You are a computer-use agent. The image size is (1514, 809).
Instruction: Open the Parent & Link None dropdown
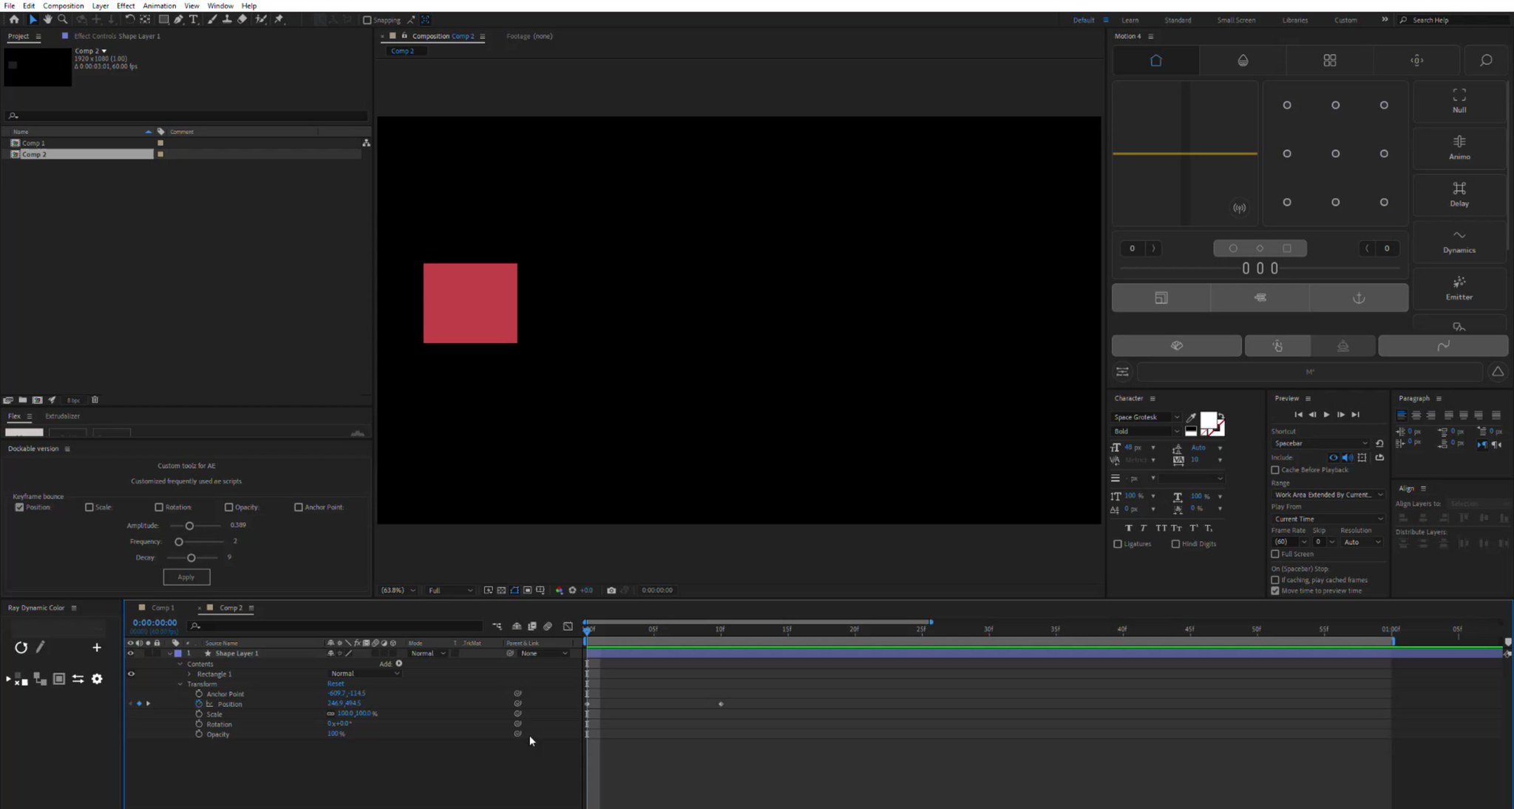tap(542, 653)
